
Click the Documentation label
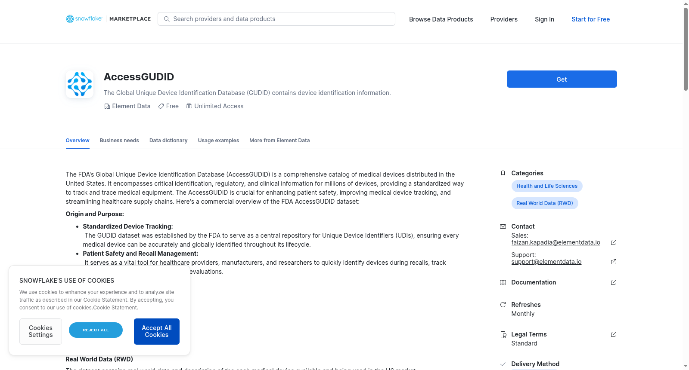[x=534, y=282]
